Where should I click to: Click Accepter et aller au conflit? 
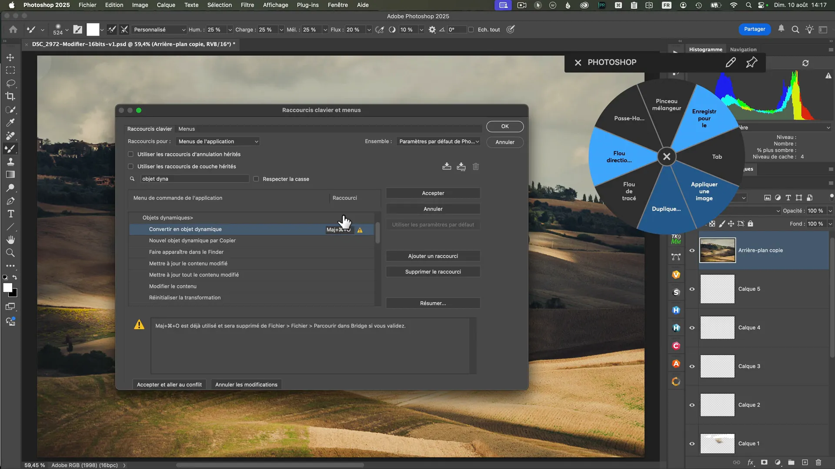pos(169,385)
